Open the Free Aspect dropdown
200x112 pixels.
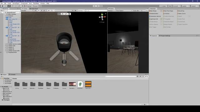tap(124, 11)
